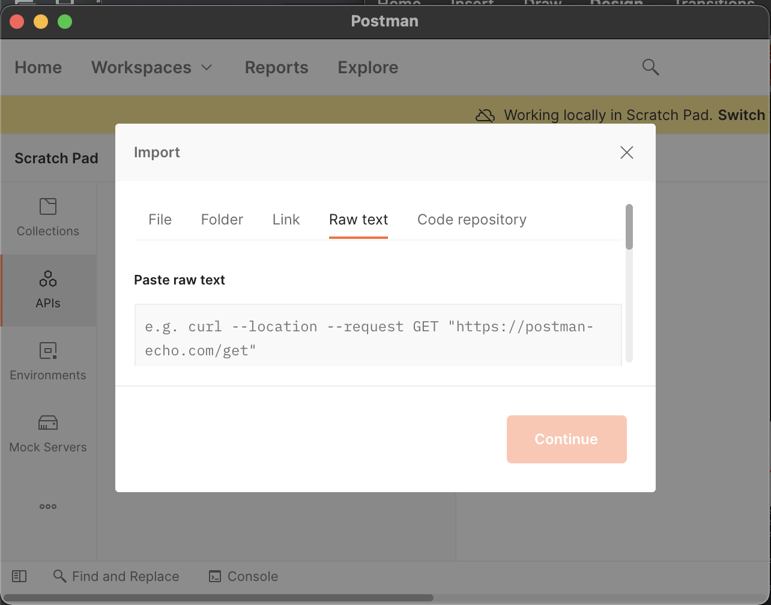Open Find and Replace
The image size is (771, 605).
[x=116, y=576]
